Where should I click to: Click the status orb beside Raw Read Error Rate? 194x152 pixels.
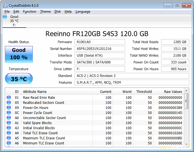point(9,98)
